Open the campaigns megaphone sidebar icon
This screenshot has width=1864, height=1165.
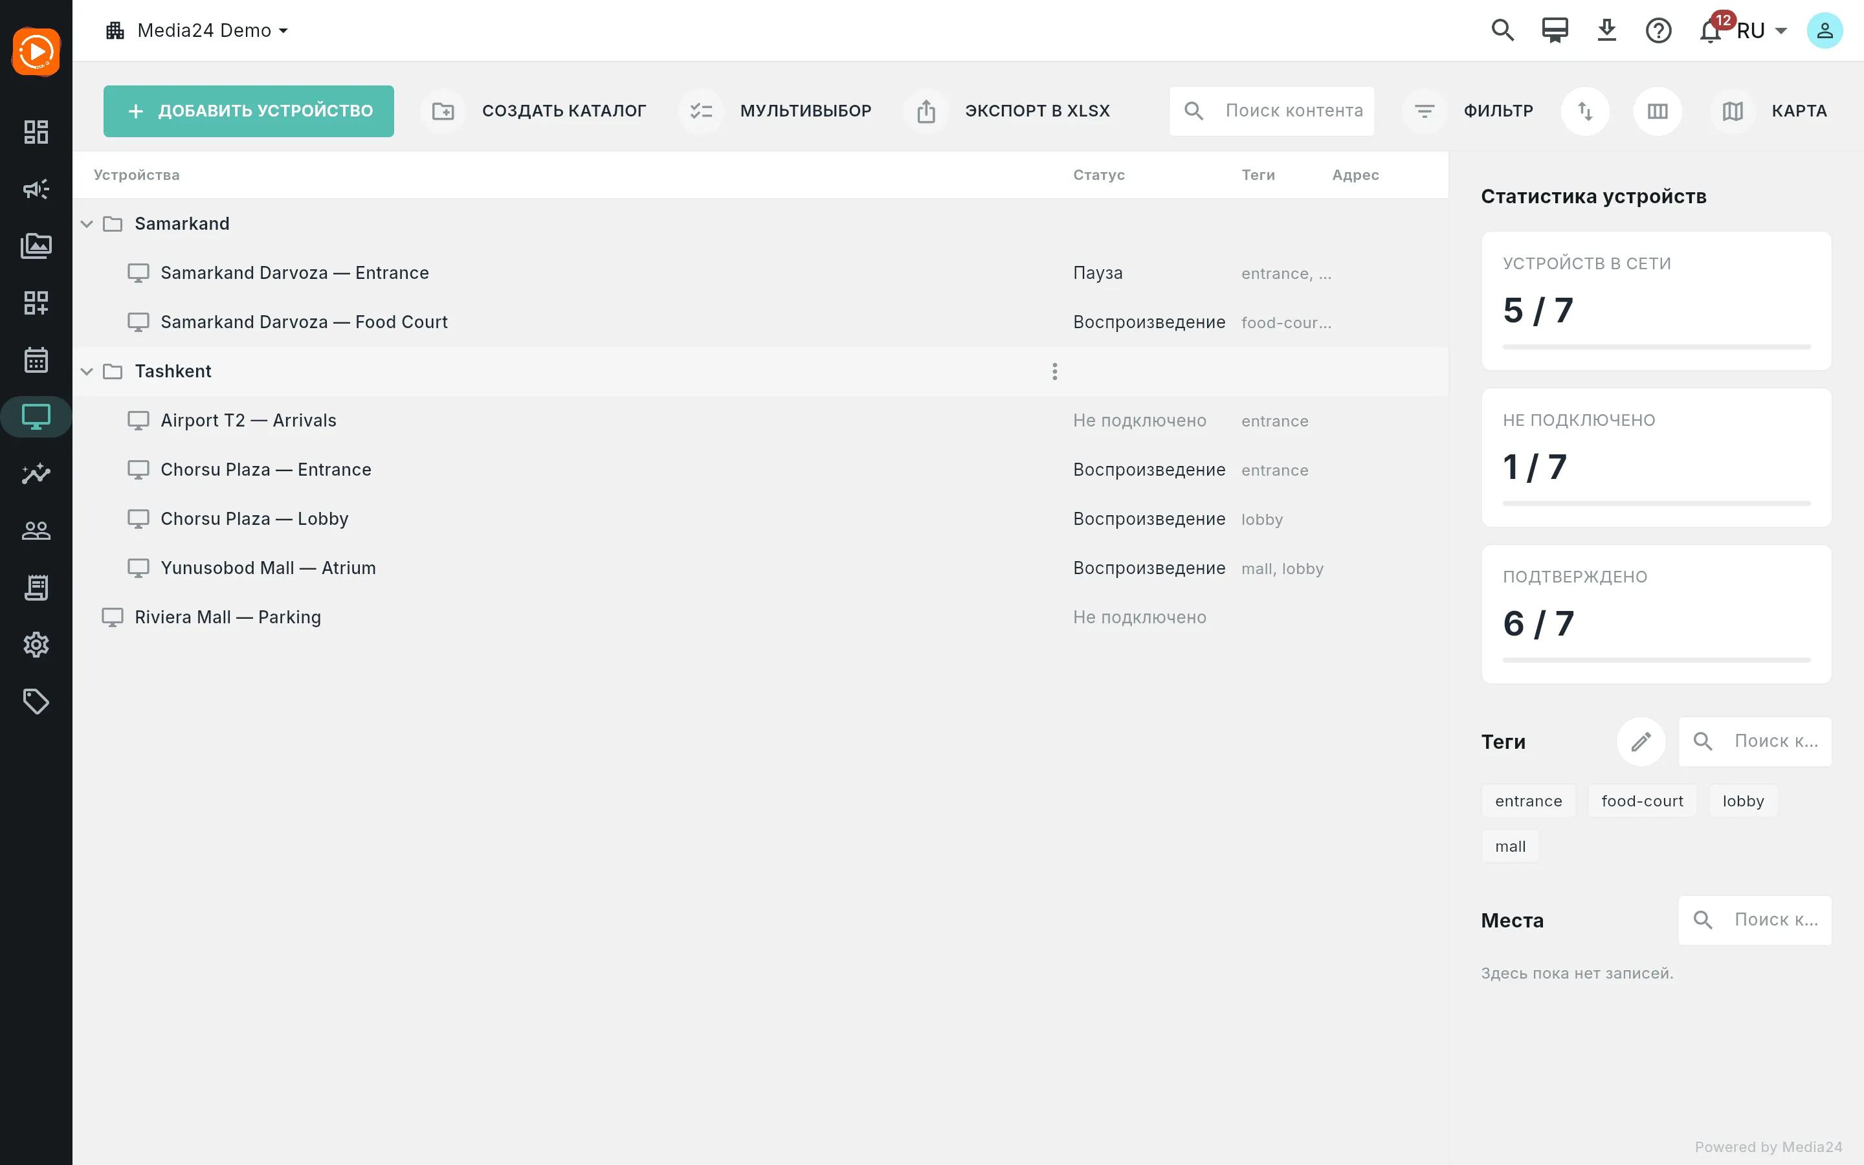tap(36, 189)
